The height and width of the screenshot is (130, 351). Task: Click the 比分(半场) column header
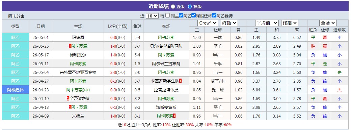[x=117, y=26]
